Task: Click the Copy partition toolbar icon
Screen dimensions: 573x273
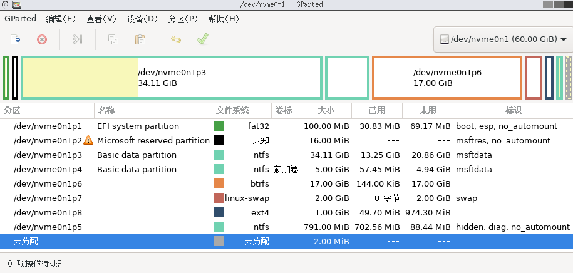Action: click(113, 39)
